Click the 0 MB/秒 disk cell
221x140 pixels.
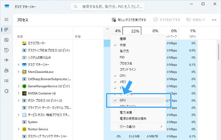(x=151, y=136)
